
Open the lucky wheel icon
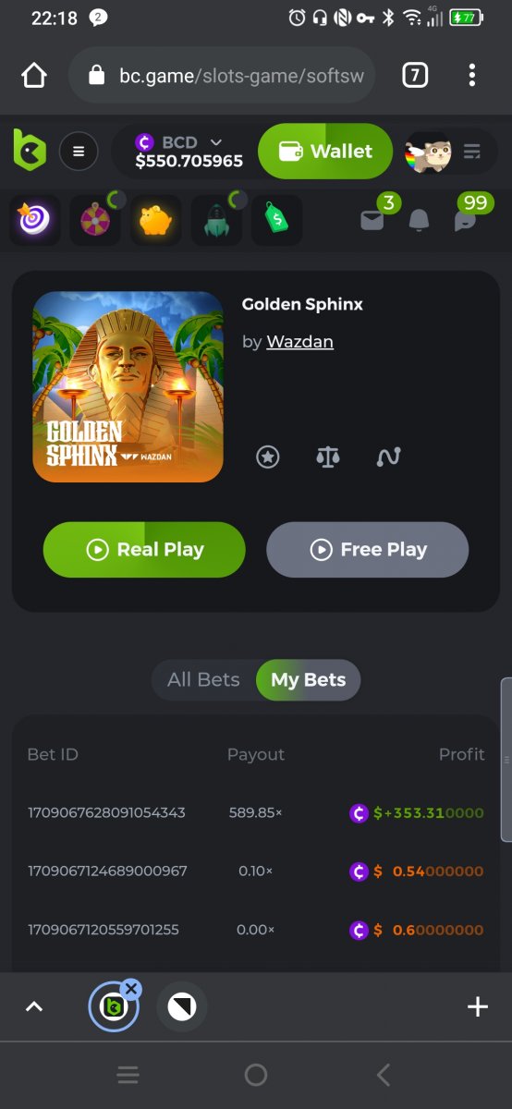(x=95, y=220)
